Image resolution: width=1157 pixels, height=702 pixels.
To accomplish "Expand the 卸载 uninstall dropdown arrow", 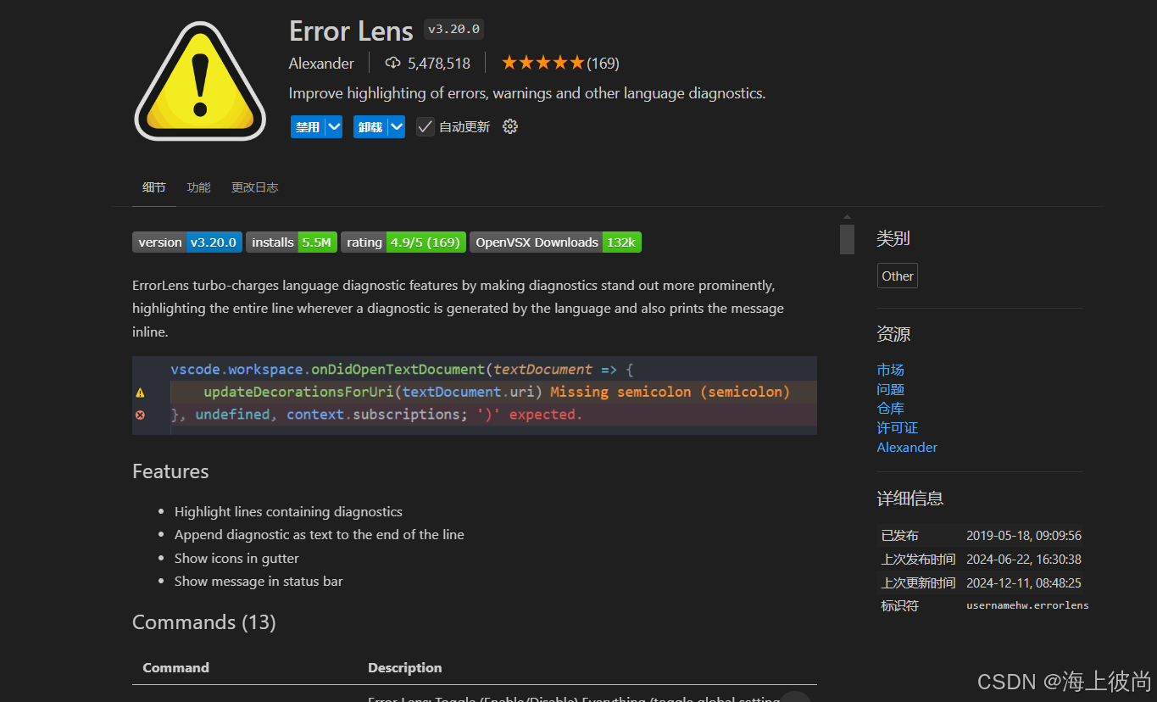I will point(397,126).
